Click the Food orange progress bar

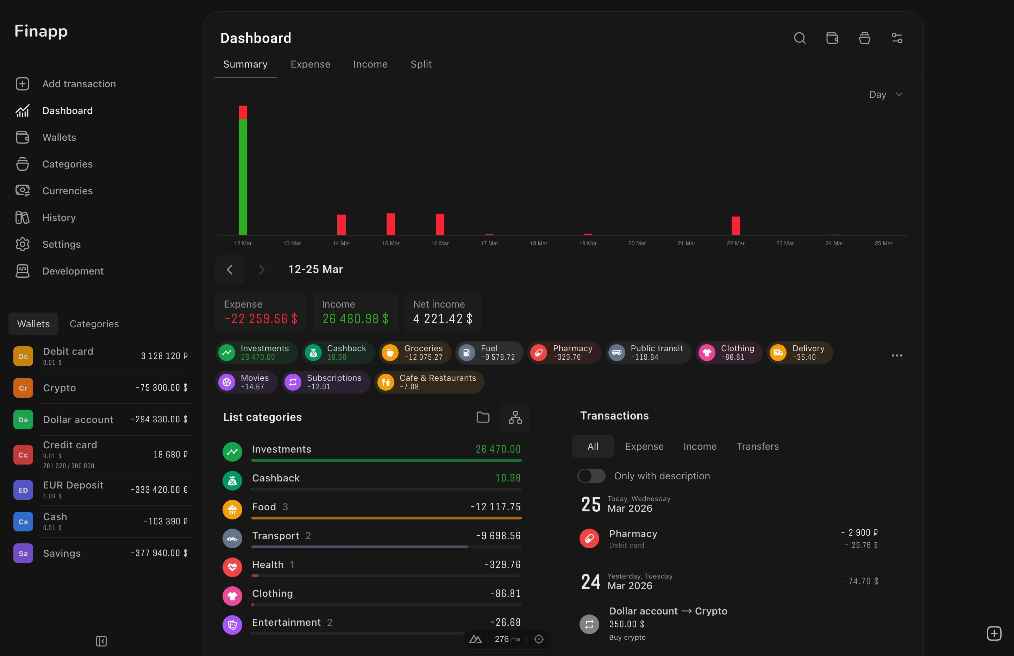click(x=387, y=518)
